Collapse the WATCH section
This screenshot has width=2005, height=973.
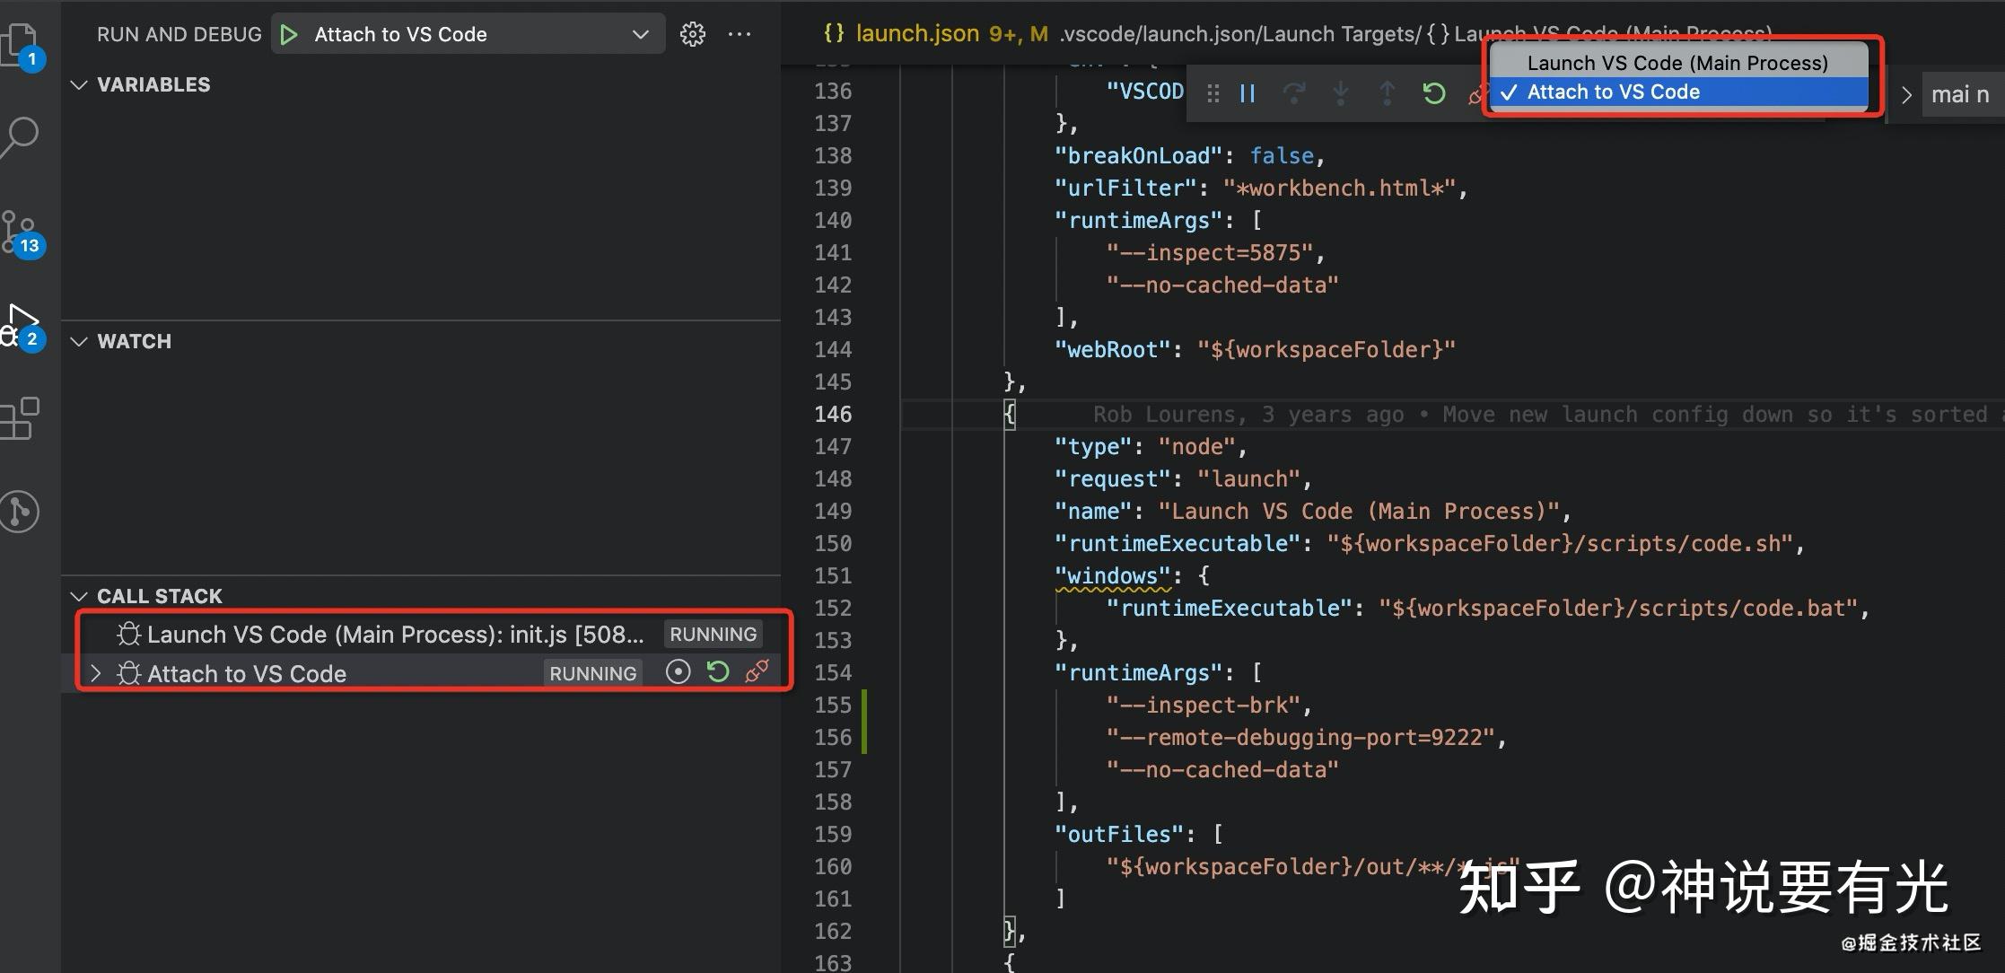click(x=80, y=341)
